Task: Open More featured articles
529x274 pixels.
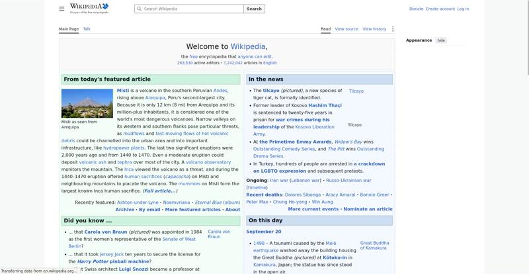Action: point(192,209)
